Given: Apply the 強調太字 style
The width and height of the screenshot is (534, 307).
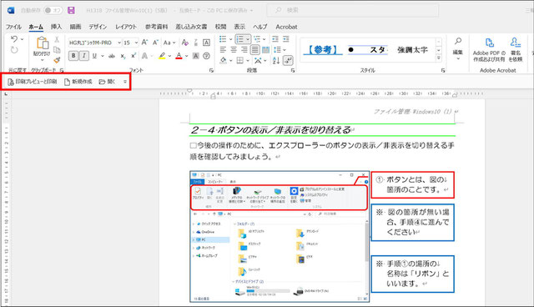Looking at the screenshot, I should [412, 50].
